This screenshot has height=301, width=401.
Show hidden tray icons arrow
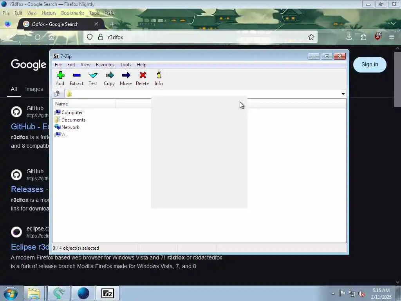pyautogui.click(x=333, y=294)
